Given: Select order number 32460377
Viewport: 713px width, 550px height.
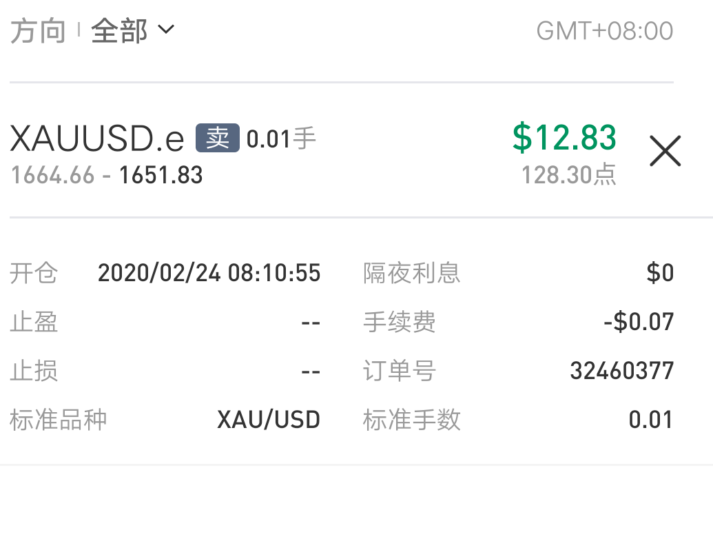Looking at the screenshot, I should (621, 371).
